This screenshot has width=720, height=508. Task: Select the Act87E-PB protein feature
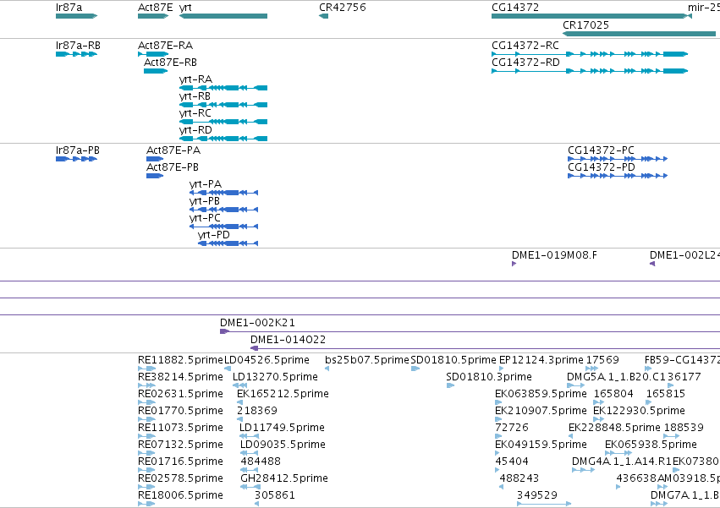coord(155,176)
